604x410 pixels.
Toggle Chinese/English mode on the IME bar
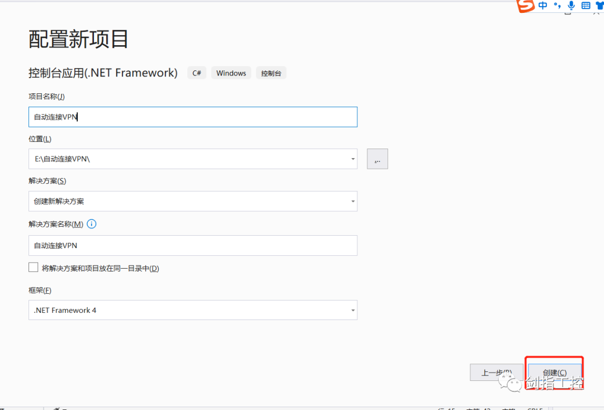coord(543,6)
